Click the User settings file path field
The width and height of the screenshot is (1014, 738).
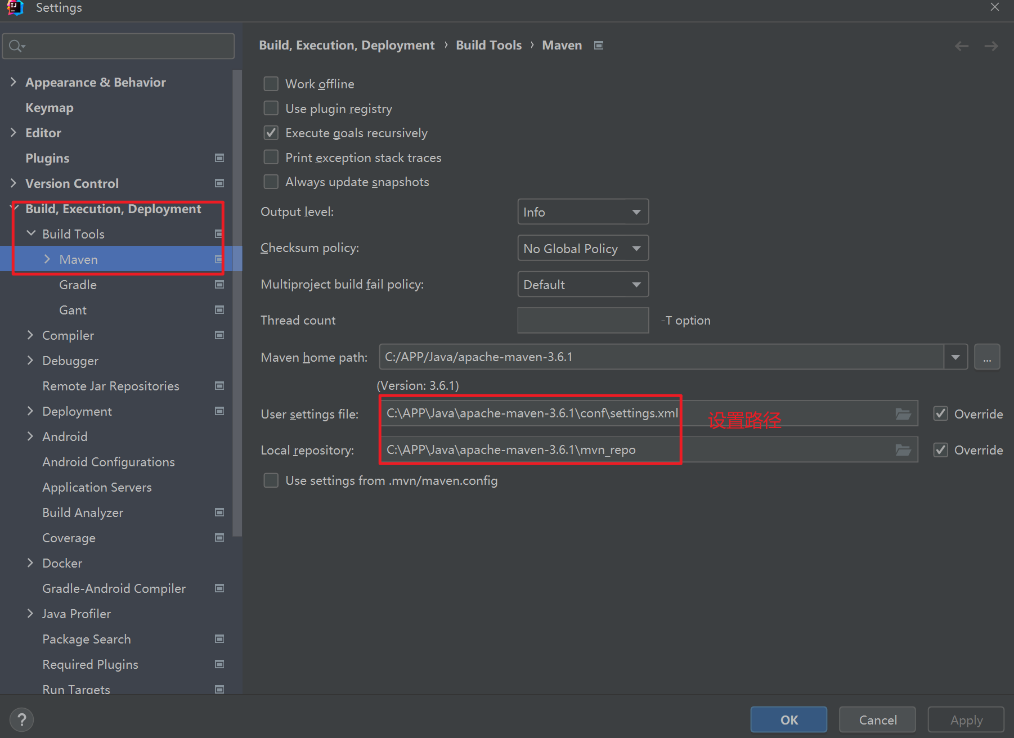tap(649, 414)
